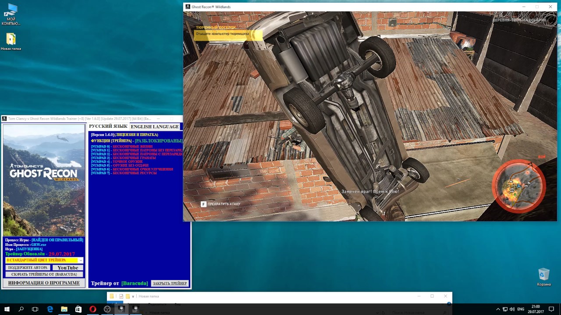Click the trainer window title bar icon
561x315 pixels.
[x=4, y=119]
